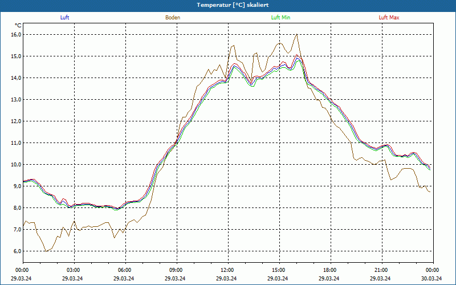Click the 18:00 time axis label

tap(331, 270)
